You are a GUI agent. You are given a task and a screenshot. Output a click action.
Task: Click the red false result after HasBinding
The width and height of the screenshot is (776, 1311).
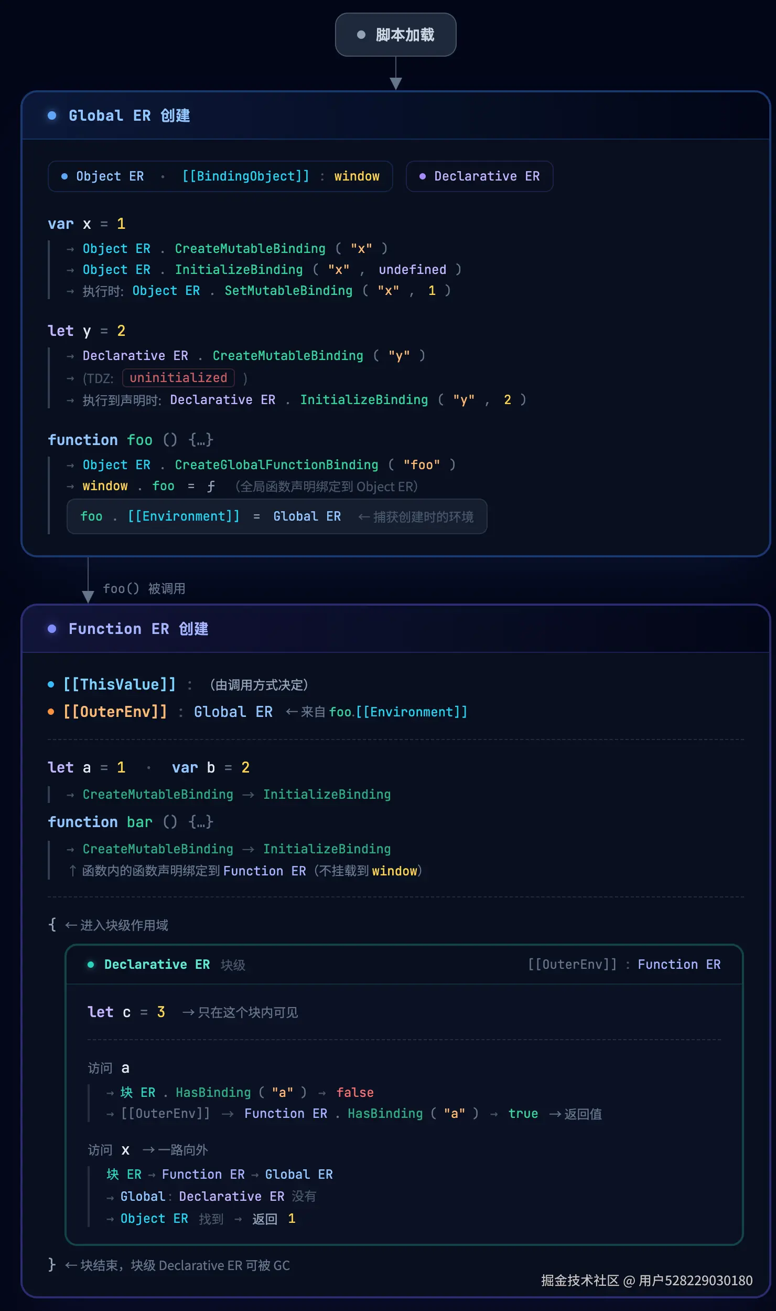pyautogui.click(x=355, y=1093)
